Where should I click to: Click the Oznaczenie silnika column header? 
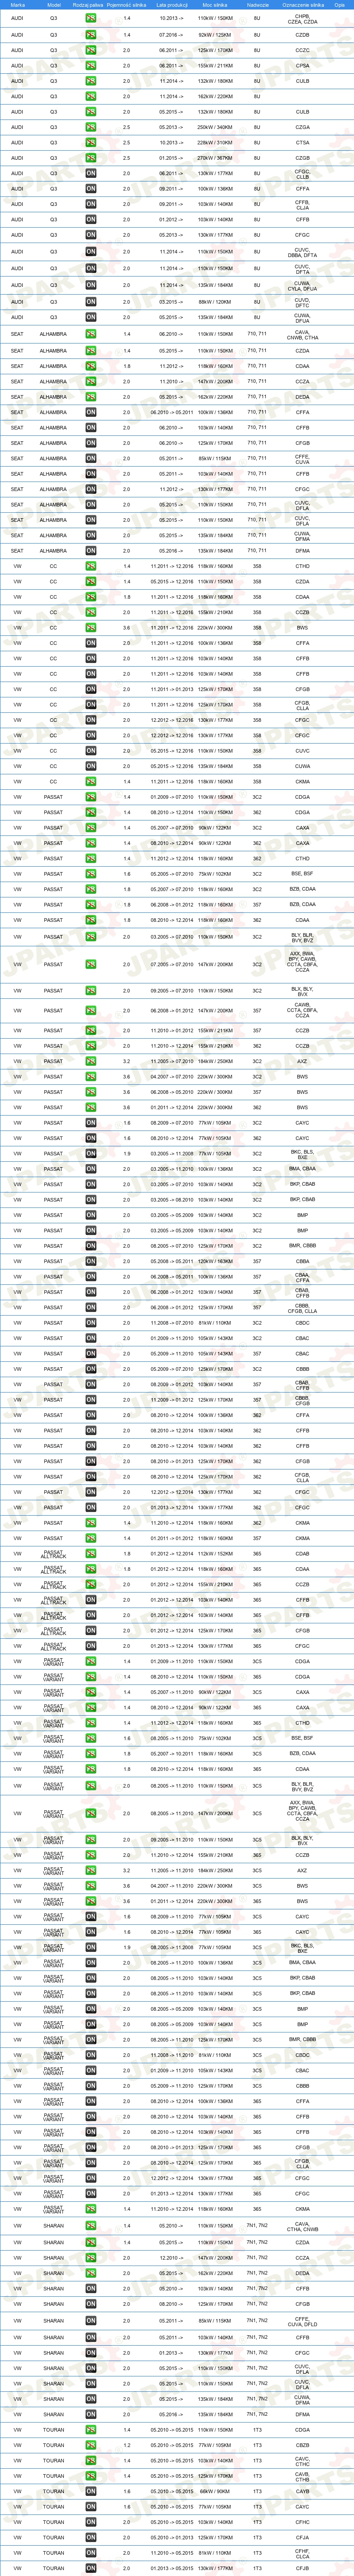click(302, 5)
